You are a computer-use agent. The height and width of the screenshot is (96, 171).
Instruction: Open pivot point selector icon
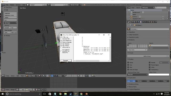[44, 76]
